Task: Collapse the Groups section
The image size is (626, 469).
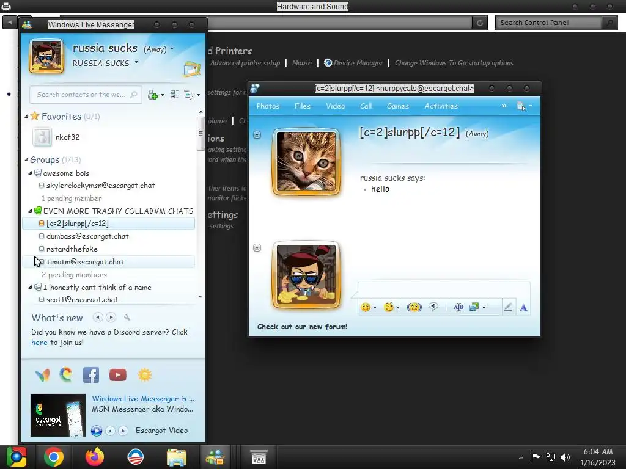Action: (26, 160)
